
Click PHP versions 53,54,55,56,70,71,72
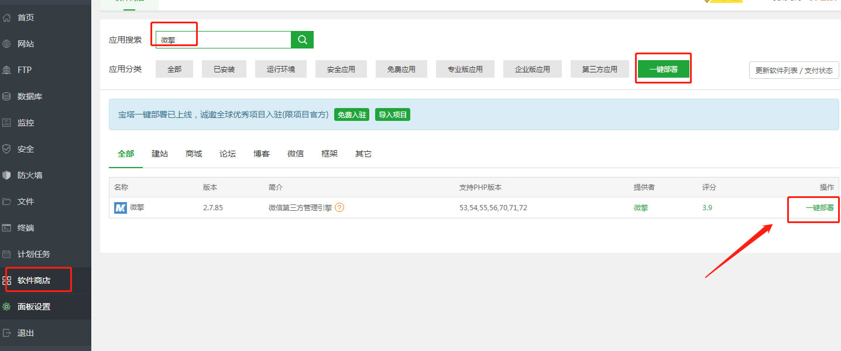point(493,207)
